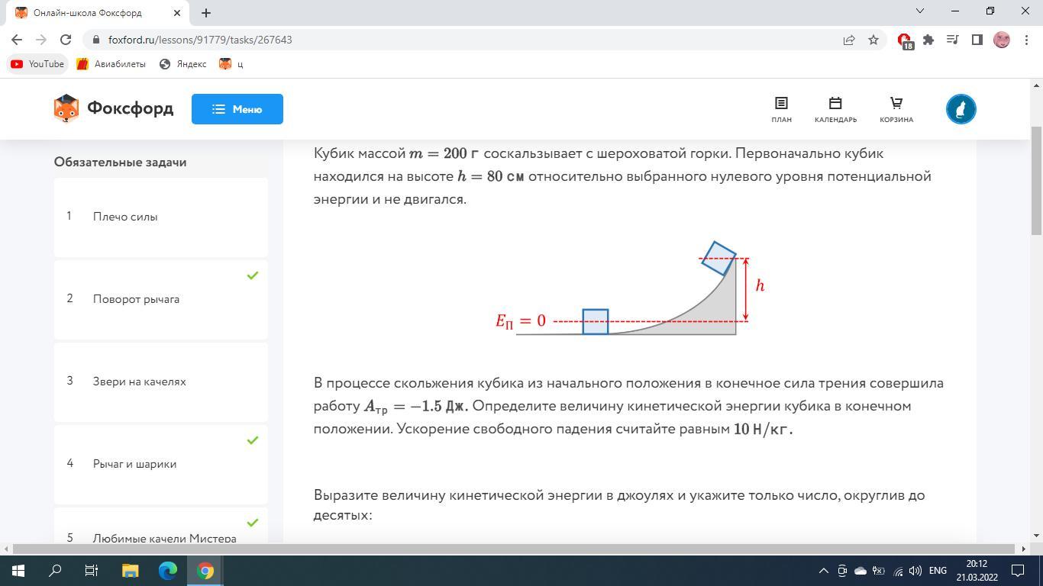Switch the ENG input language
The image size is (1043, 586).
(938, 571)
